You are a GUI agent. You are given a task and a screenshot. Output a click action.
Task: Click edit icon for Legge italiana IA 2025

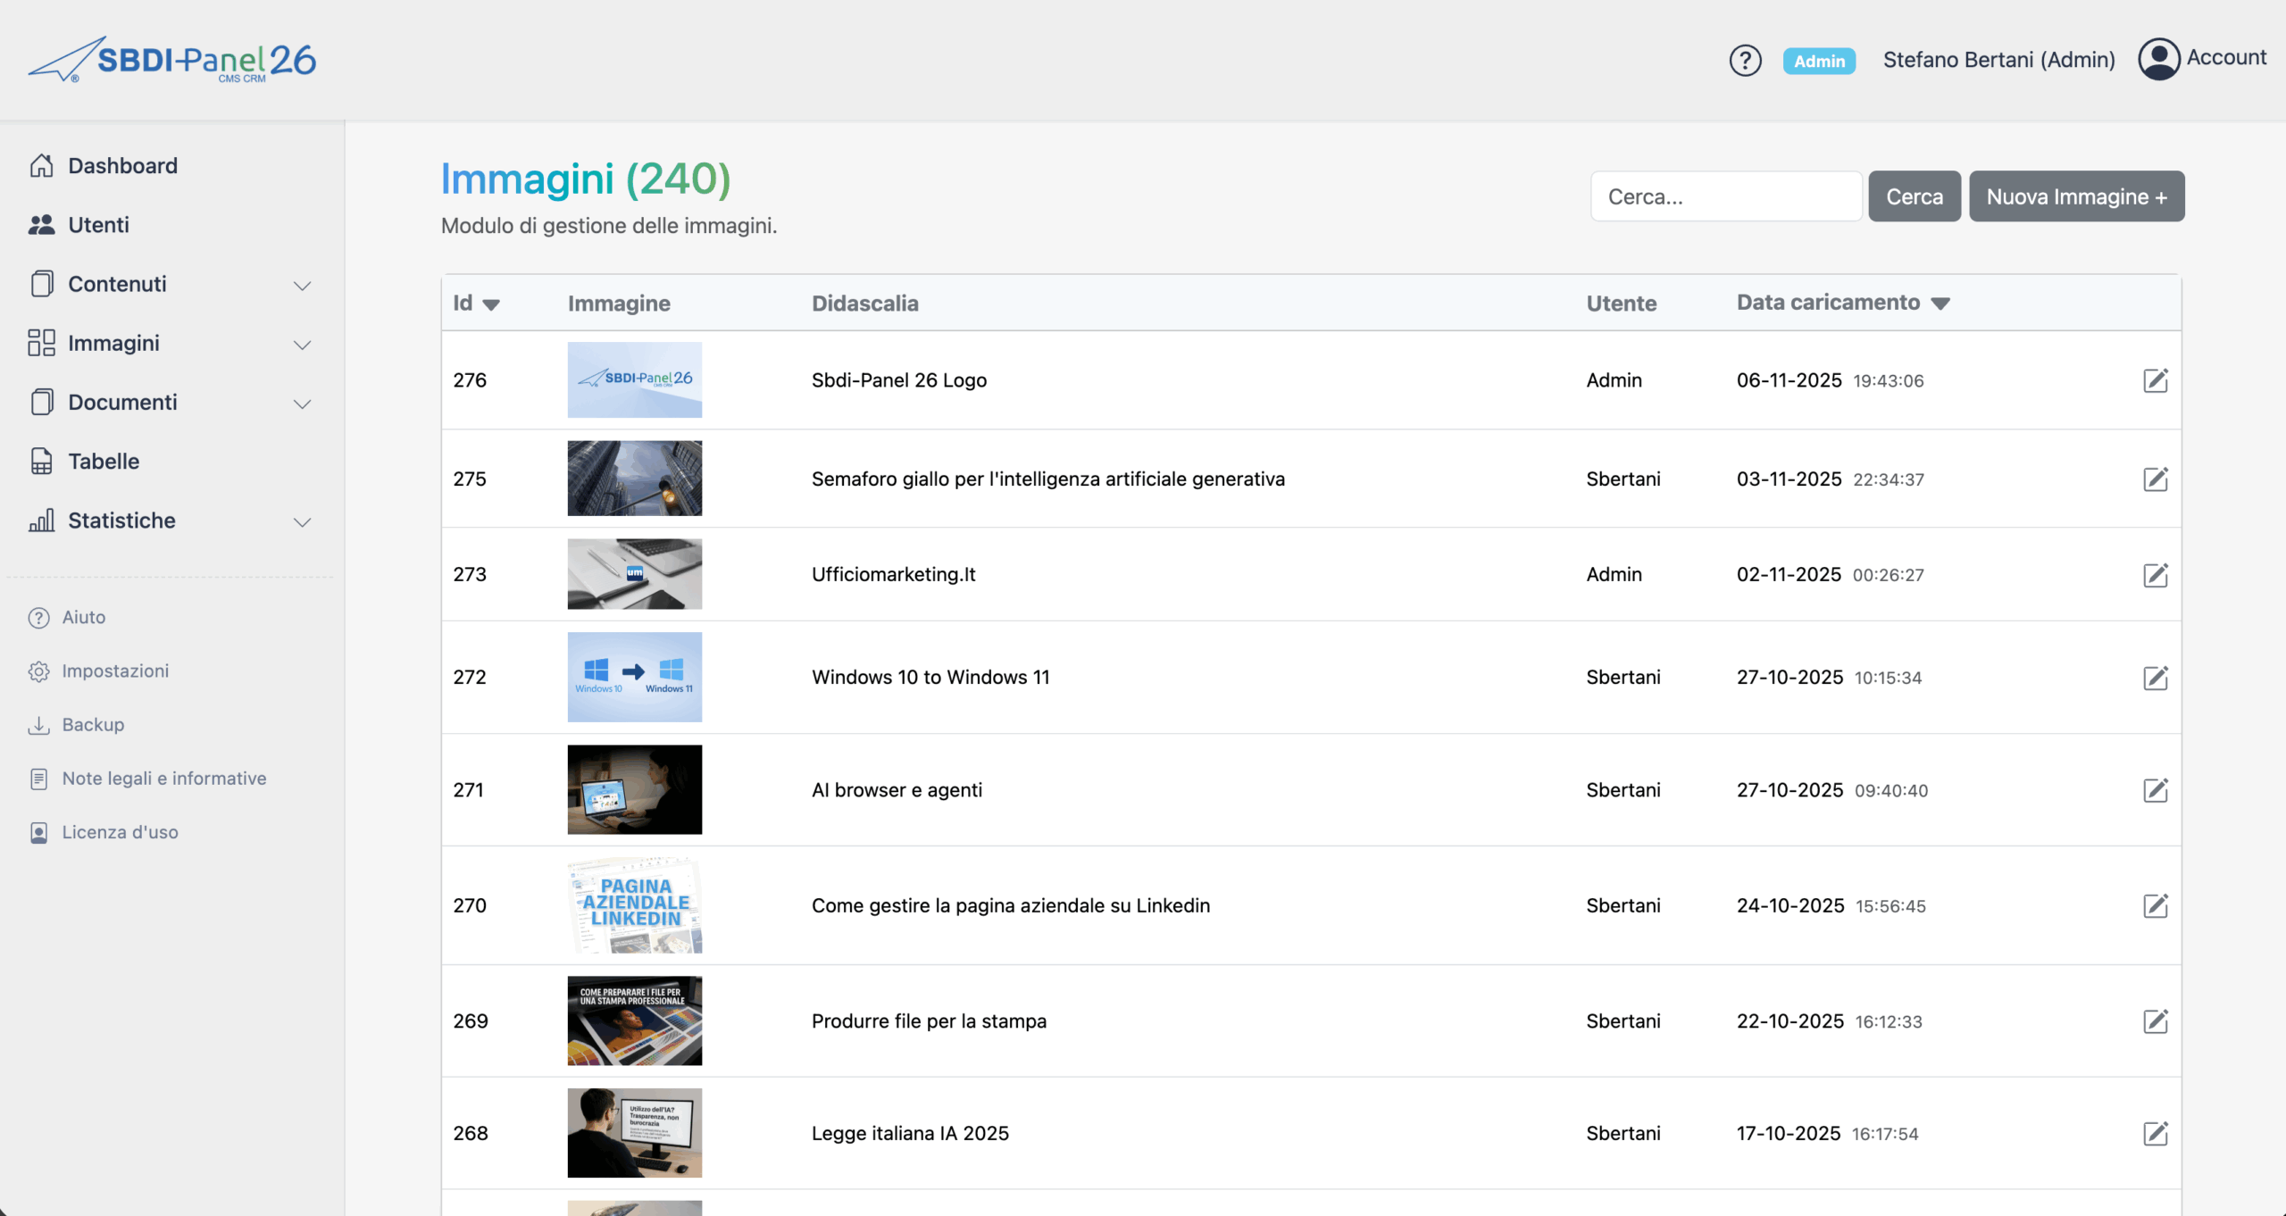(x=2155, y=1133)
